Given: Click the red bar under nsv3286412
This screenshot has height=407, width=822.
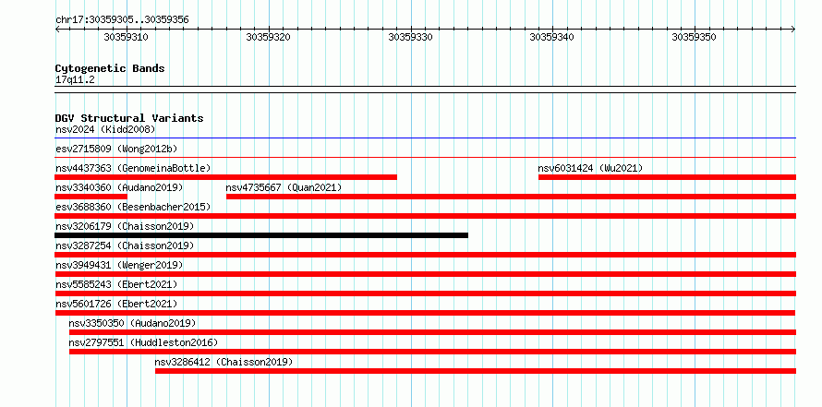Looking at the screenshot, I should tap(476, 371).
